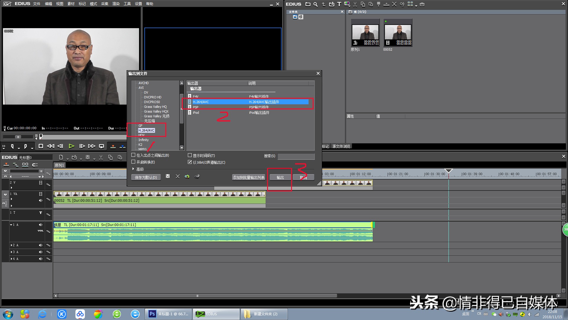Click the Play button in the player
Viewport: 568px width, 320px height.
click(71, 146)
